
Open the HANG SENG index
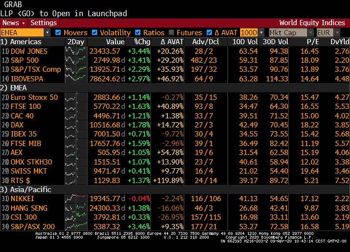coord(29,208)
